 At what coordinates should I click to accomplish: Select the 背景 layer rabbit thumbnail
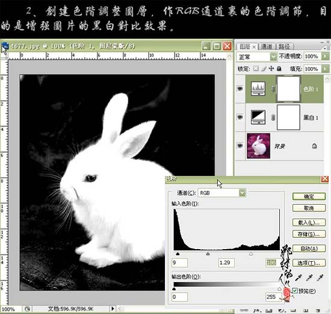click(258, 145)
